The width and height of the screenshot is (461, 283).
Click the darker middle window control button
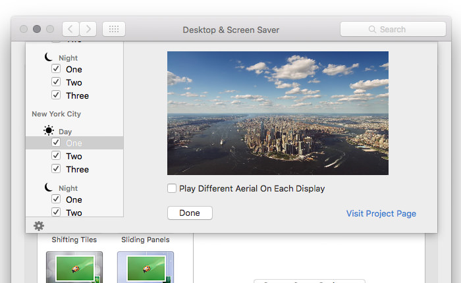[37, 29]
